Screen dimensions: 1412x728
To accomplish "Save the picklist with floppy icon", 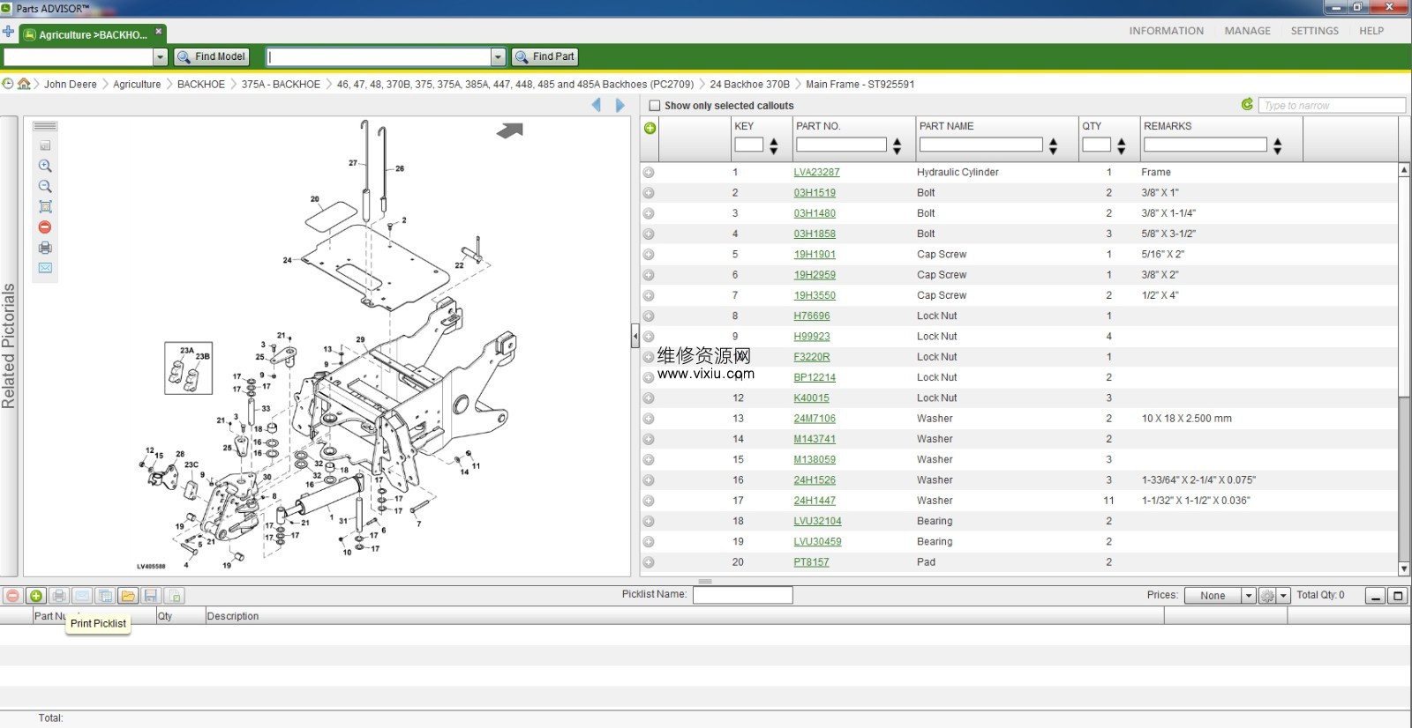I will coord(151,596).
